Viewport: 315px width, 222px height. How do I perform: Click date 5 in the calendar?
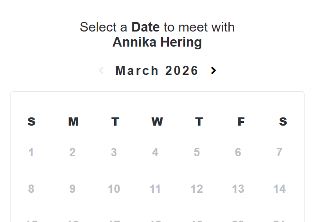pos(197,153)
